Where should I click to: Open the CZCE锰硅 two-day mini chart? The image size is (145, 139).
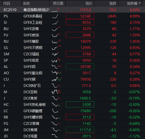(x=55, y=54)
